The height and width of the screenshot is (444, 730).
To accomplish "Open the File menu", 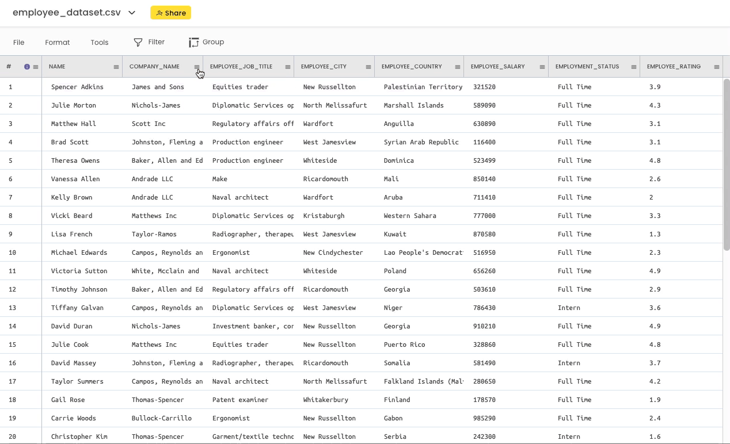I will [19, 43].
